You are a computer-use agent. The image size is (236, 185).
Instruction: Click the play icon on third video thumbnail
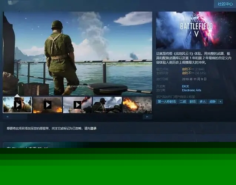tap(77, 105)
